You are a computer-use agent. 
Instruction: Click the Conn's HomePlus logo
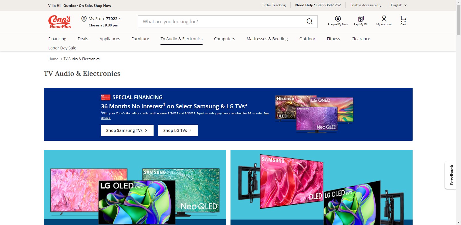pos(60,22)
